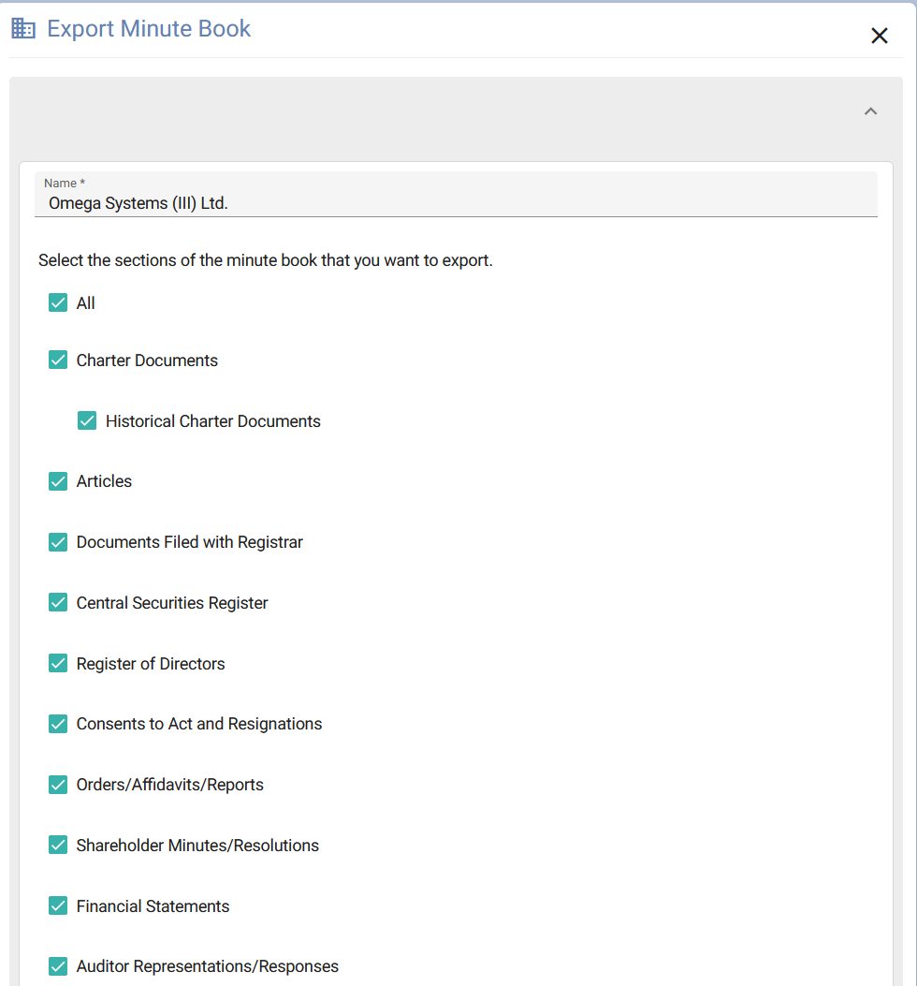Screen dimensions: 917x986
Task: Click the building icon beside Export Minute Book
Action: pyautogui.click(x=23, y=29)
